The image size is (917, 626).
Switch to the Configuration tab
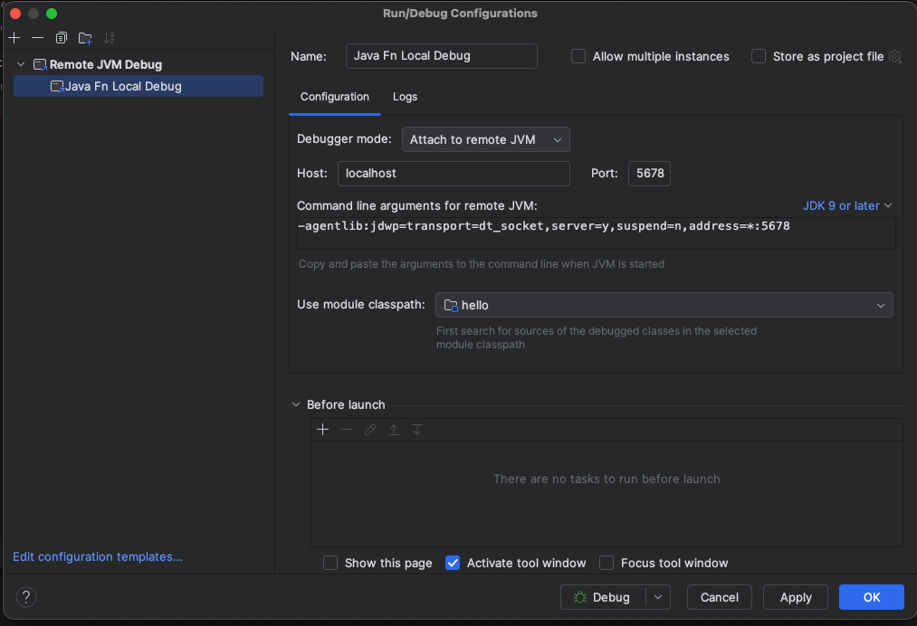335,97
